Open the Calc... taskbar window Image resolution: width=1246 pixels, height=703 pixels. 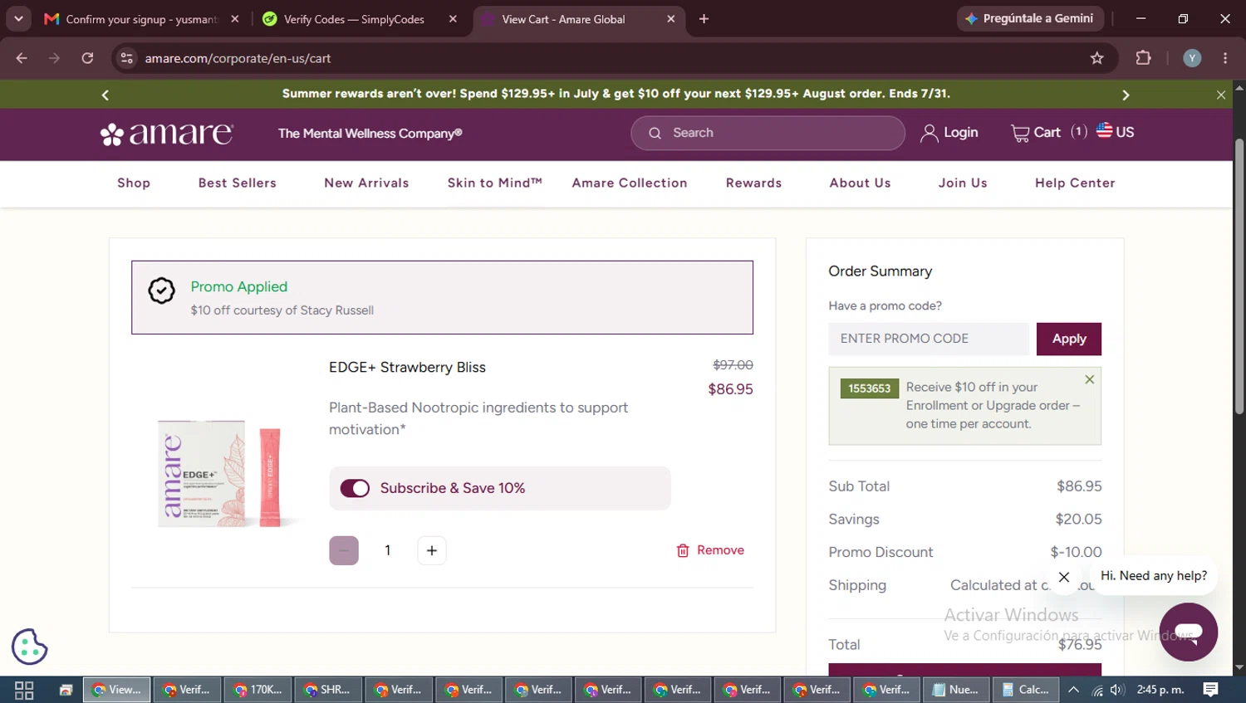(x=1026, y=690)
